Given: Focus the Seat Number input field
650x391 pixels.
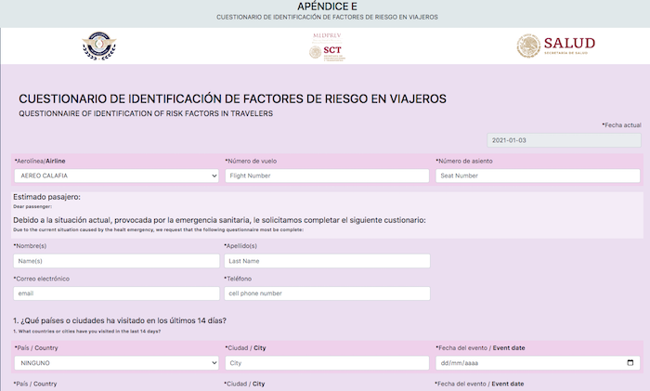Looking at the screenshot, I should coord(538,176).
